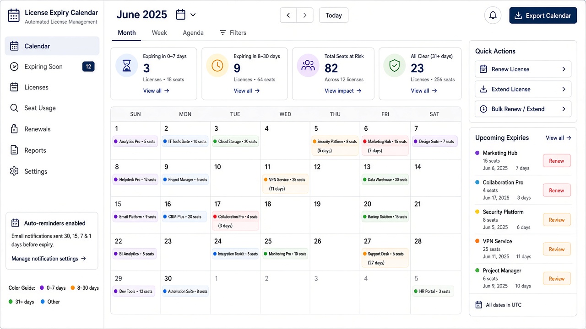The image size is (586, 329).
Task: Click the Filters funnel icon
Action: [222, 33]
